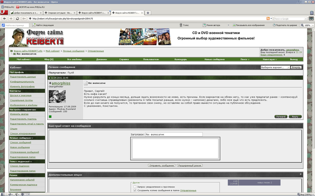Click the RSS feed icon in address bar
This screenshot has width=315, height=196.
268,19
